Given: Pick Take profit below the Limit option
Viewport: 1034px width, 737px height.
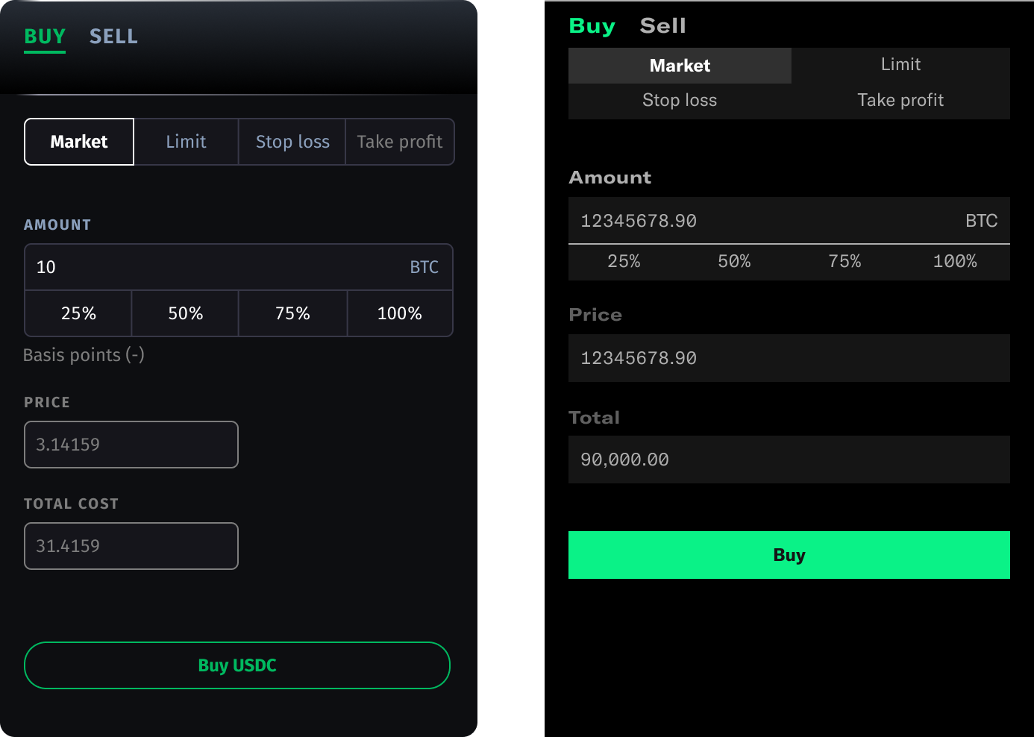Looking at the screenshot, I should tap(900, 101).
